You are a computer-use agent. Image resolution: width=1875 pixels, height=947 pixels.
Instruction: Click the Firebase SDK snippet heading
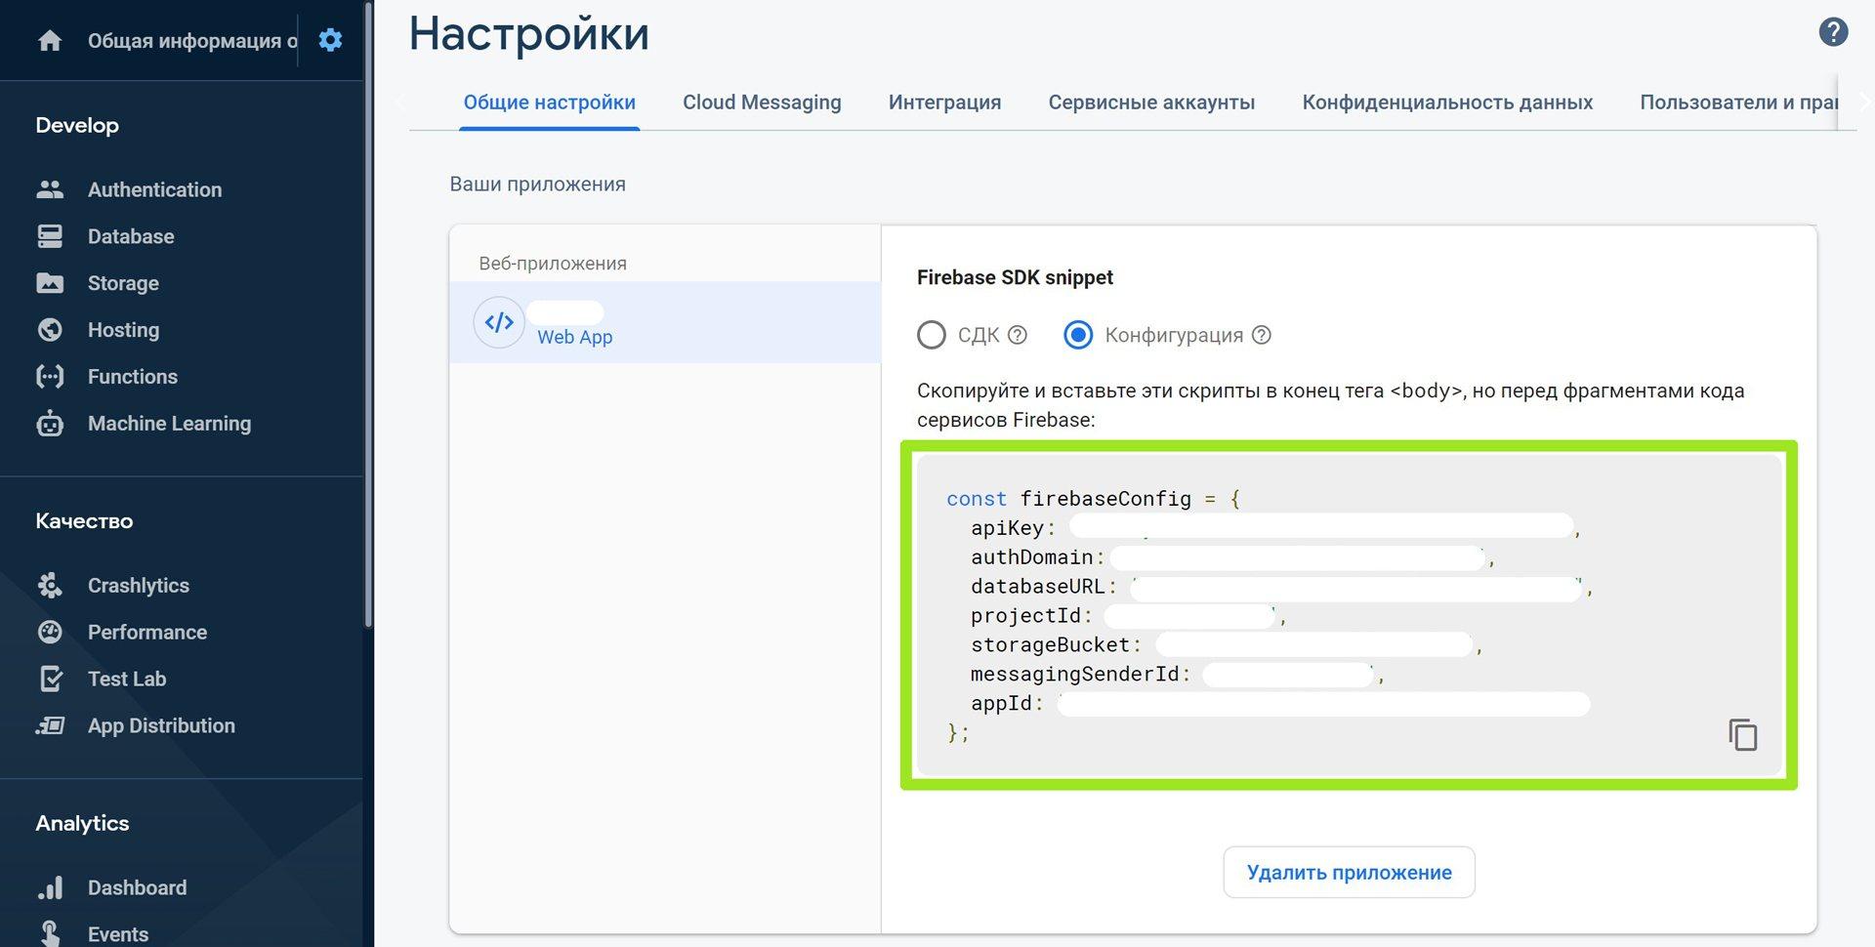point(1015,278)
